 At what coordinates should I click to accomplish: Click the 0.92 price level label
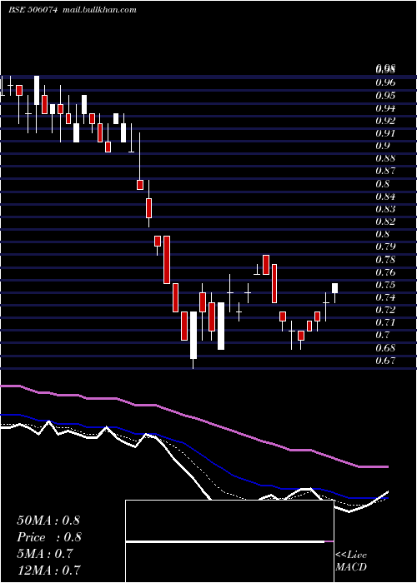point(385,121)
